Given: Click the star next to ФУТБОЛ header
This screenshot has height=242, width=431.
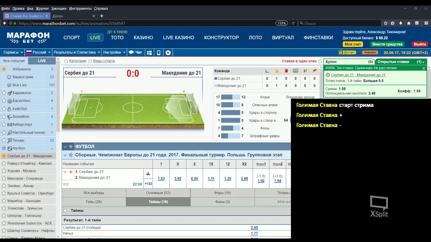Looking at the screenshot, I should [71, 147].
